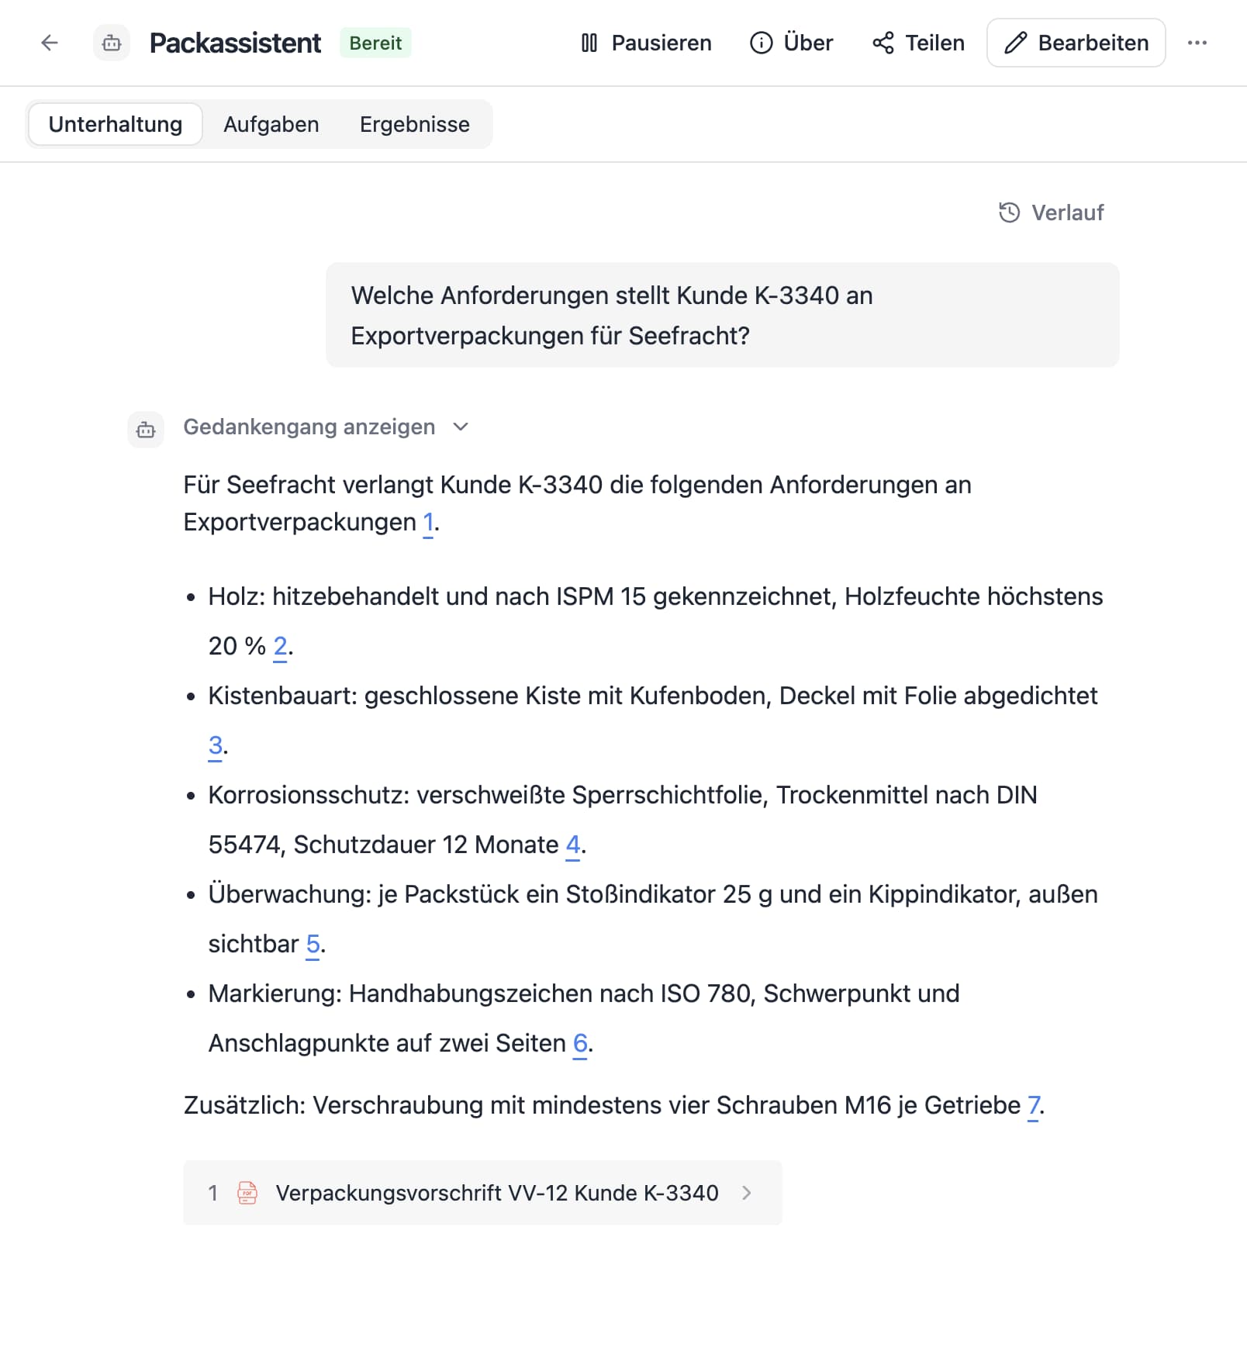
Task: Open the Verlauf history
Action: pos(1052,213)
